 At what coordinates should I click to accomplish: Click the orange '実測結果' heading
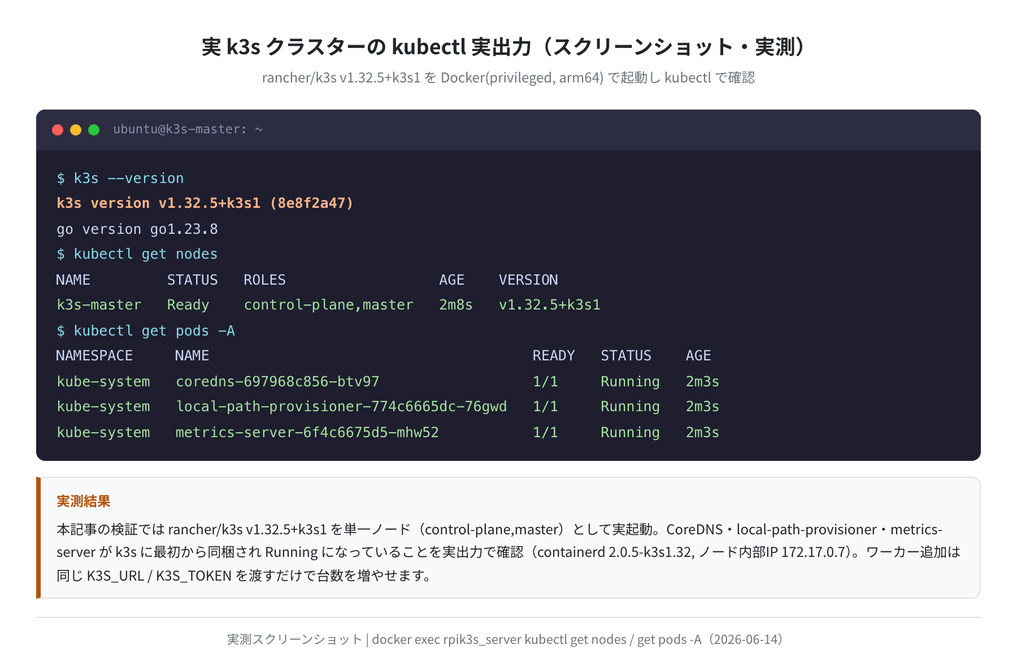click(x=84, y=501)
